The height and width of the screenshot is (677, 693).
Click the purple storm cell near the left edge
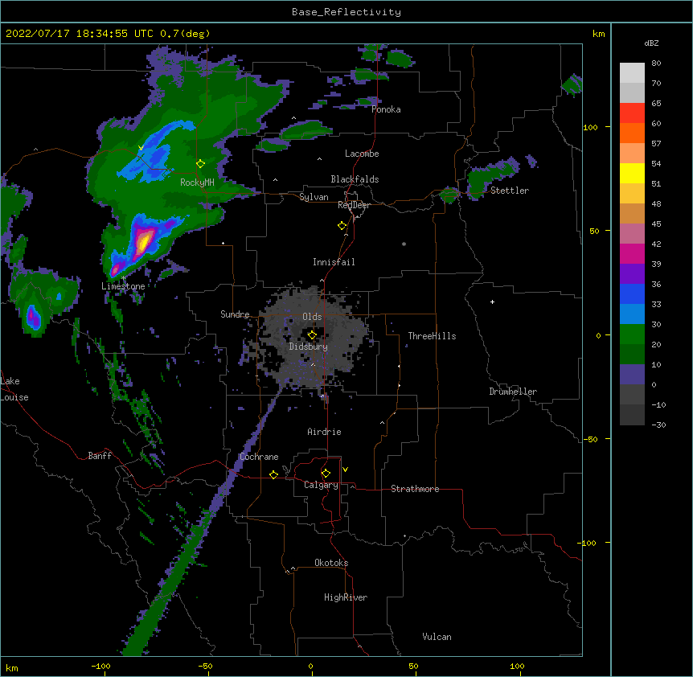pos(34,317)
